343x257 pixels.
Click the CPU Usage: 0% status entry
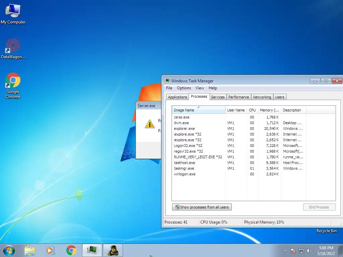(x=214, y=222)
